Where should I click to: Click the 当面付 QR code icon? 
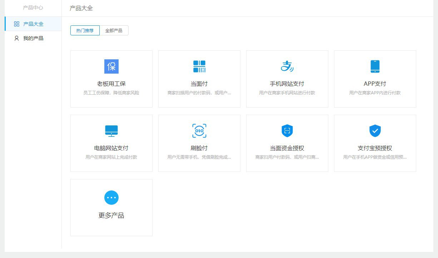[199, 66]
